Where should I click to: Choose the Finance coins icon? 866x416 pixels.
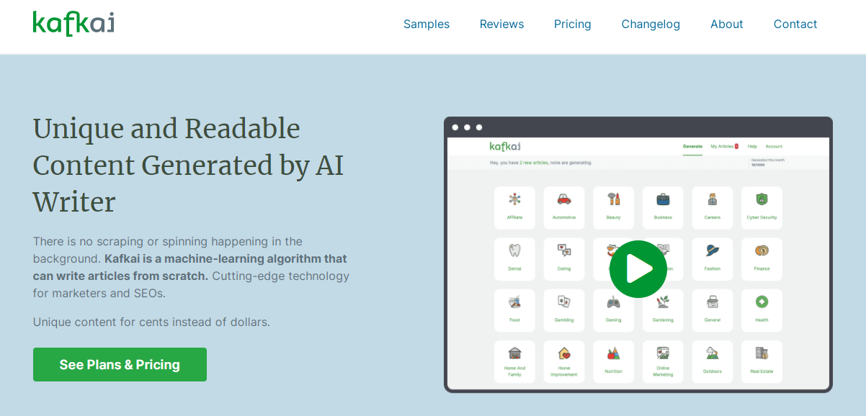point(762,250)
